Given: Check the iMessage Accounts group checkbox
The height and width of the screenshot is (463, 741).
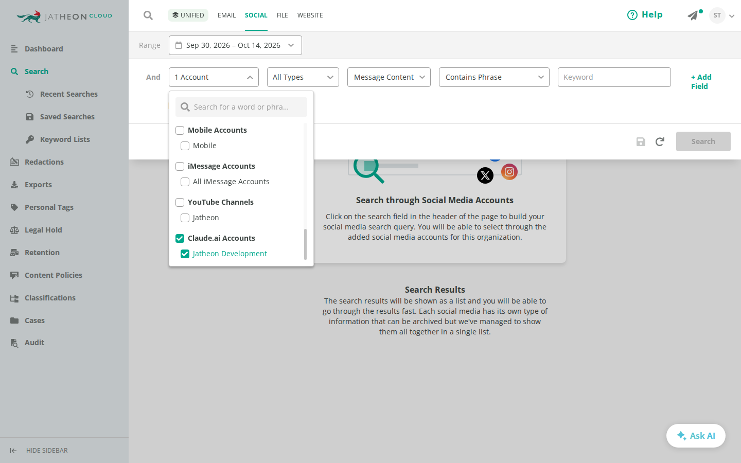Looking at the screenshot, I should [180, 166].
